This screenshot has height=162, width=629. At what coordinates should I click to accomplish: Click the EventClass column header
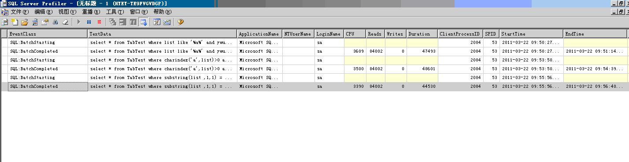(x=48, y=34)
